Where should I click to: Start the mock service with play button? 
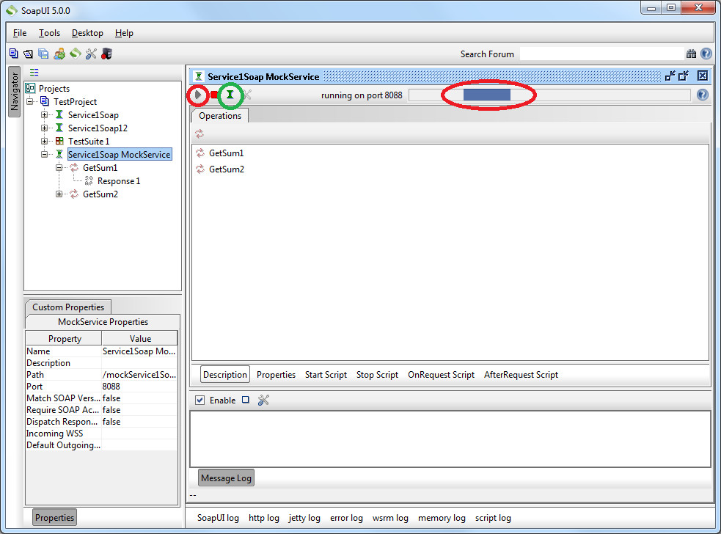[198, 95]
